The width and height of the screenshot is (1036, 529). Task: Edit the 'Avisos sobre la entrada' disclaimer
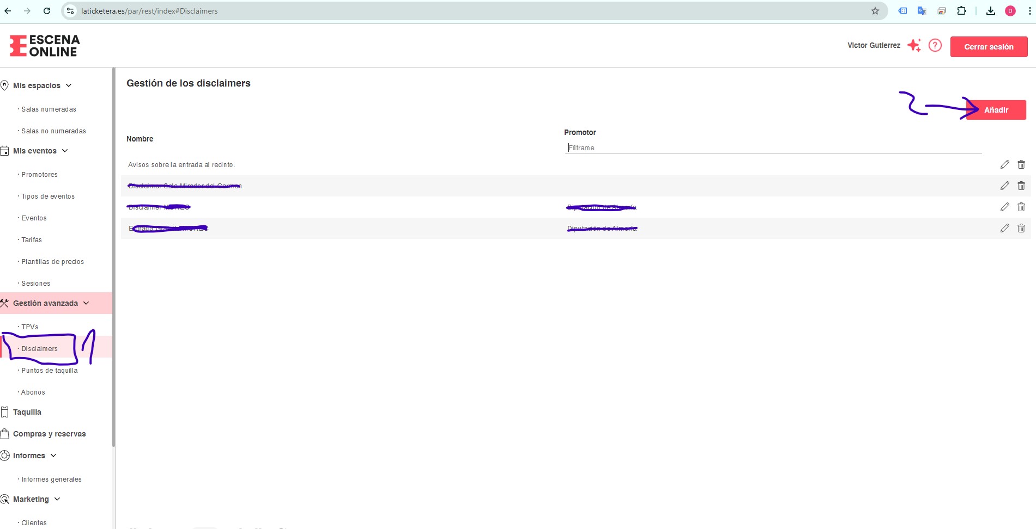click(1004, 164)
